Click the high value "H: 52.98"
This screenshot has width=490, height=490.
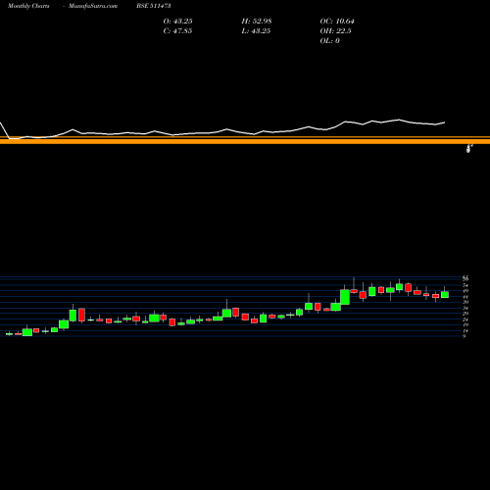click(x=257, y=22)
